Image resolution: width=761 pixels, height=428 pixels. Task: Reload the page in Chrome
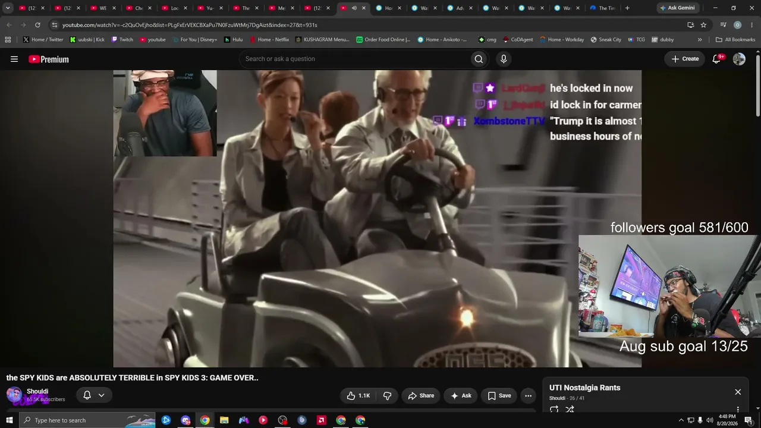[x=37, y=25]
